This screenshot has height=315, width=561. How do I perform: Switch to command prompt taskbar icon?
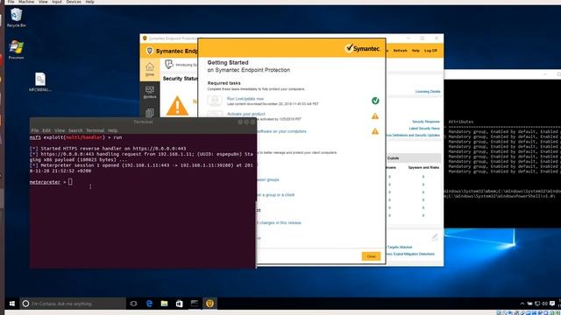[195, 304]
